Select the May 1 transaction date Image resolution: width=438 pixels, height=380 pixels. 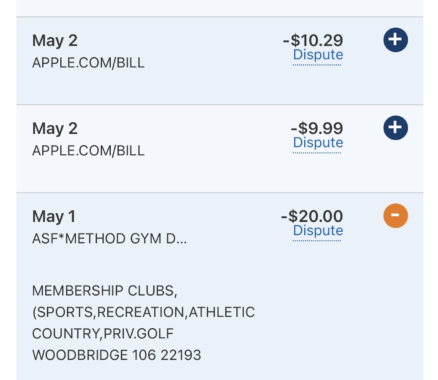point(54,217)
